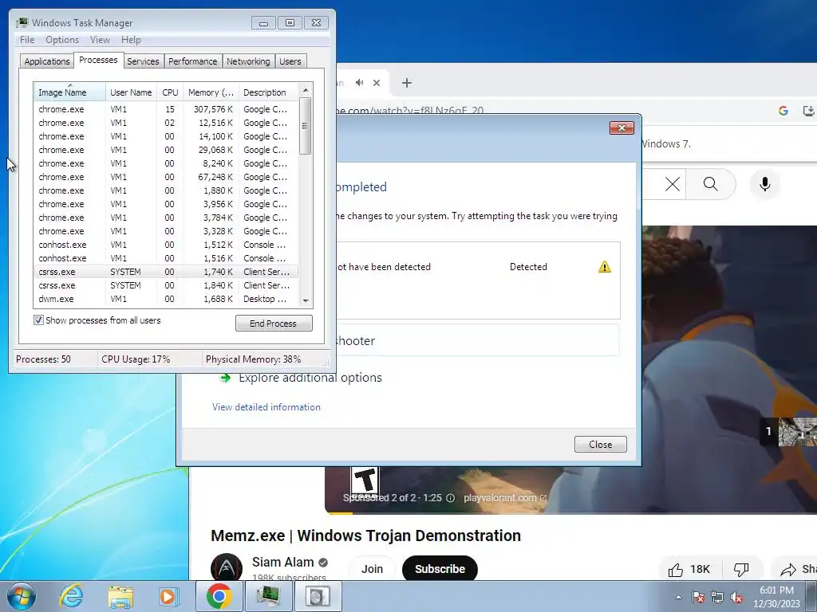Clear the YouTube search box

pos(672,184)
